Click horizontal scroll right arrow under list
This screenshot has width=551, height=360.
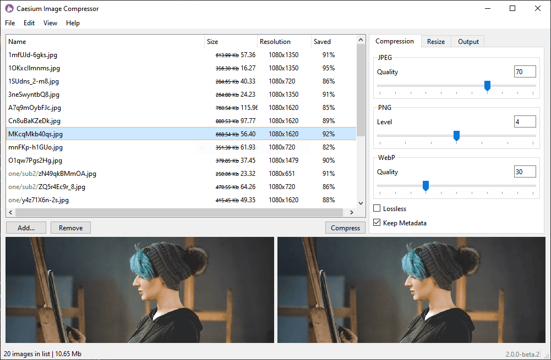click(x=353, y=212)
